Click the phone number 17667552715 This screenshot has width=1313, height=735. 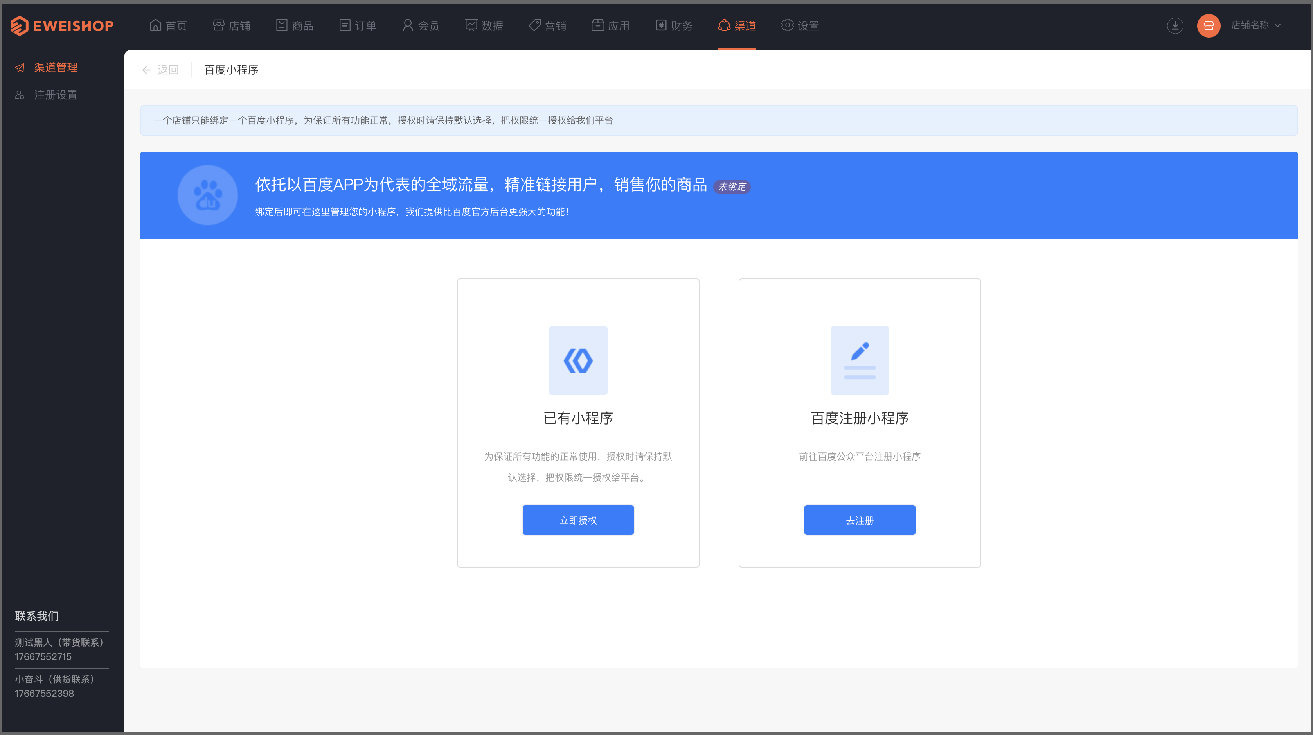(43, 656)
